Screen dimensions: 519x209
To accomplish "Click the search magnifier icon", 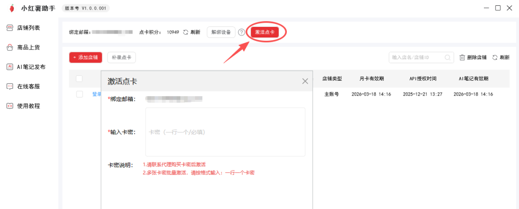I will tap(447, 57).
